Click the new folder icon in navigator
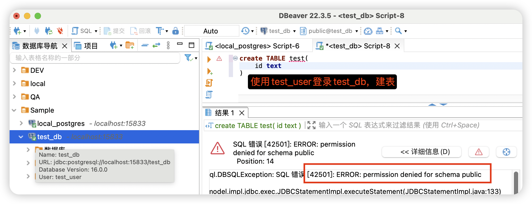Viewport: 532px width, 204px height. (130, 45)
